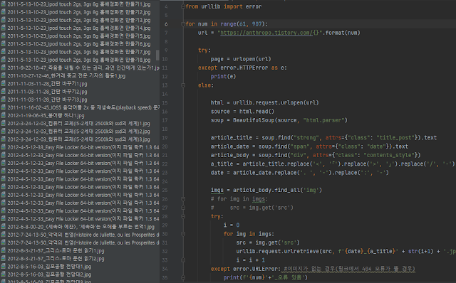Collapse the else block at line 13
Viewport: 456px width, 283px height.
click(183, 85)
